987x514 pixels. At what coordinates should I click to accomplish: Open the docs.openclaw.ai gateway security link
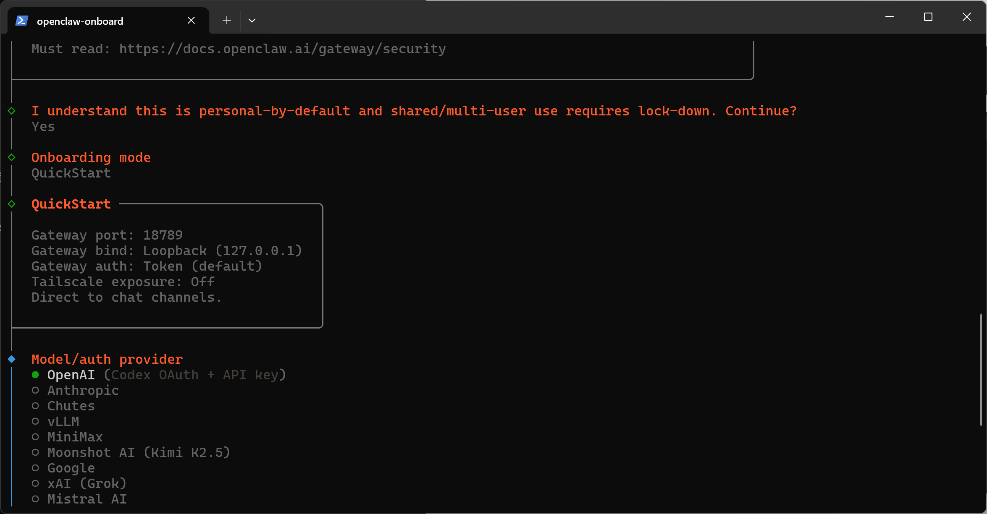coord(283,49)
